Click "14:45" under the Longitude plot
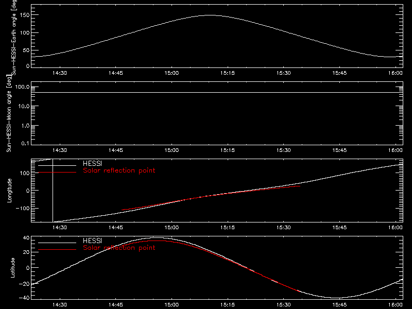This screenshot has width=412, height=309. point(115,228)
